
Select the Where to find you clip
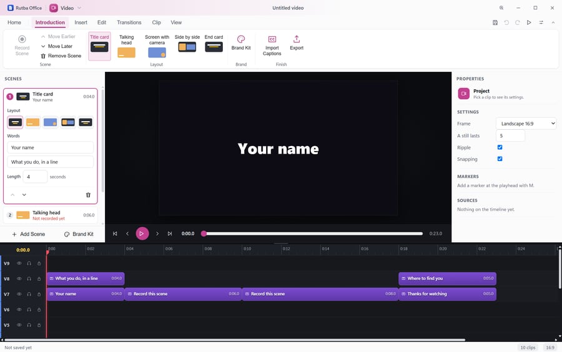click(x=447, y=278)
